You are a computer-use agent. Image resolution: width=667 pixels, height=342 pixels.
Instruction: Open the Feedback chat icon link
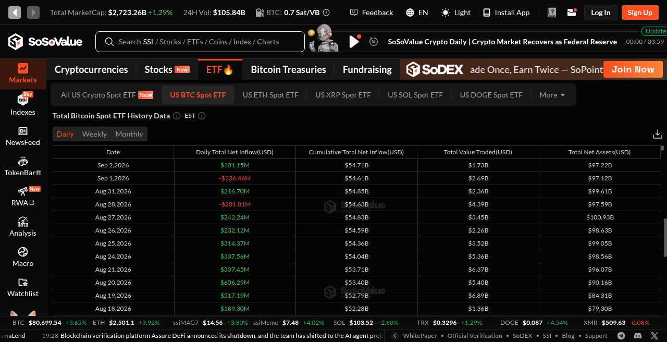[x=372, y=13]
